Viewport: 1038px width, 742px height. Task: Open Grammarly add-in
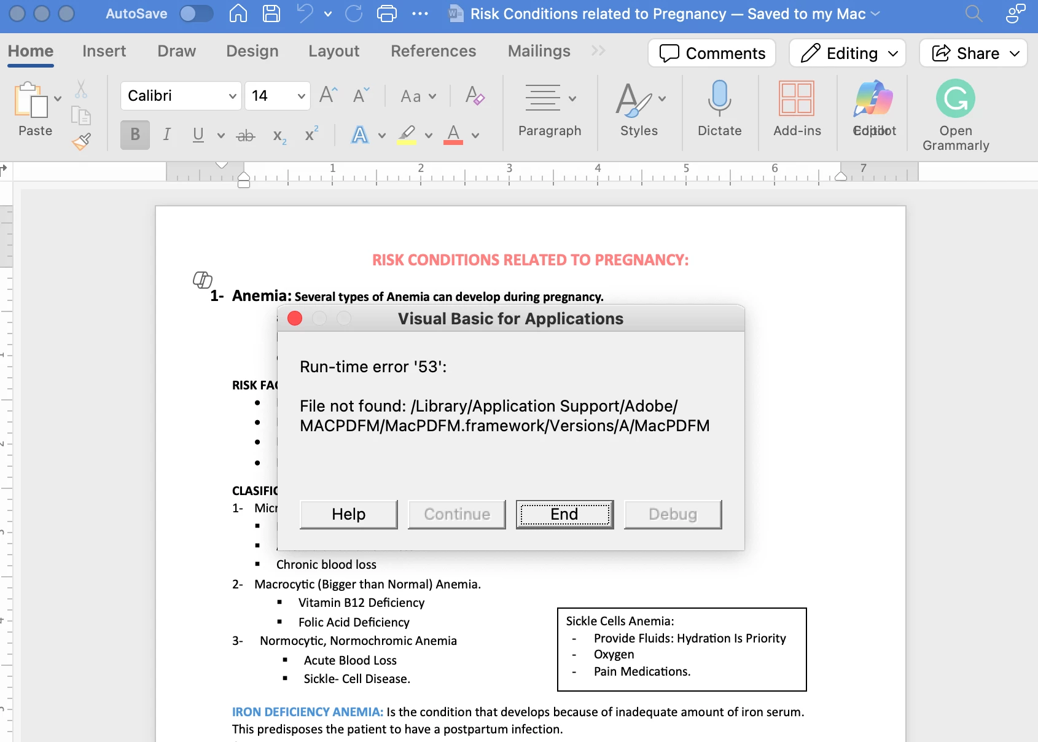pyautogui.click(x=956, y=115)
